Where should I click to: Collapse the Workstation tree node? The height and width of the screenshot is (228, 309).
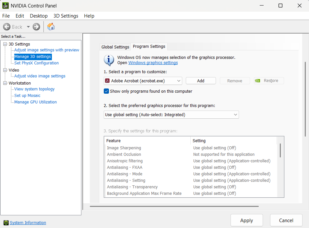coord(5,83)
